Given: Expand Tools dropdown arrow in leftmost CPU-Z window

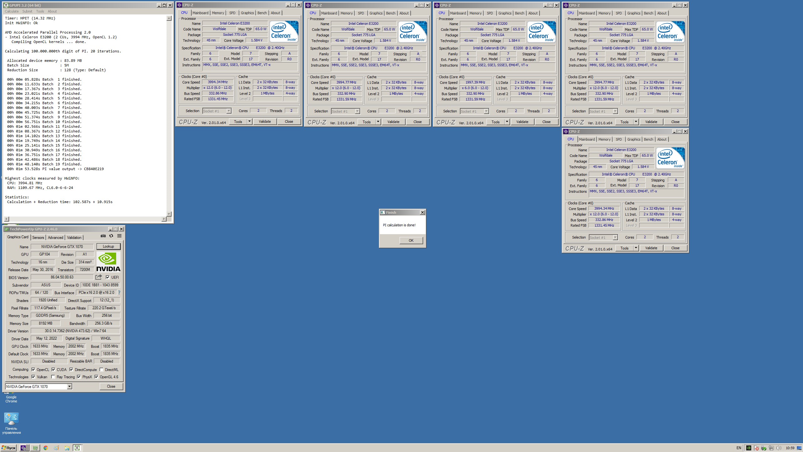Looking at the screenshot, I should [249, 121].
